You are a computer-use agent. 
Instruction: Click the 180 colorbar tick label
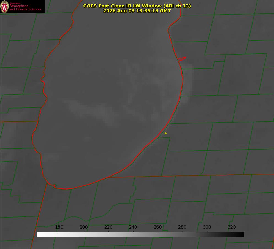click(x=59, y=227)
